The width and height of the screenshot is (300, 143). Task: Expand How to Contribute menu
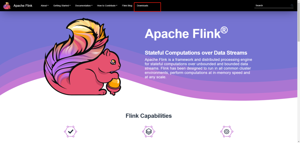(x=107, y=6)
